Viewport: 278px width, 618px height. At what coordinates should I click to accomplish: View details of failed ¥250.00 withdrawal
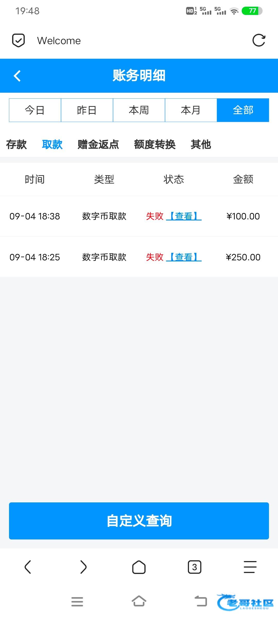click(184, 257)
